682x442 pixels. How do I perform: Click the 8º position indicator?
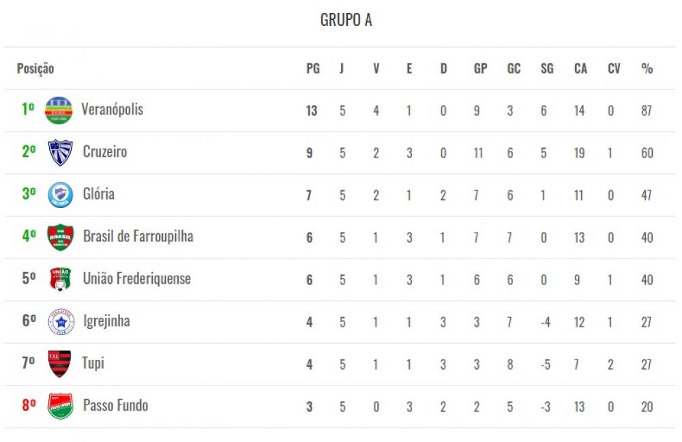click(x=29, y=405)
